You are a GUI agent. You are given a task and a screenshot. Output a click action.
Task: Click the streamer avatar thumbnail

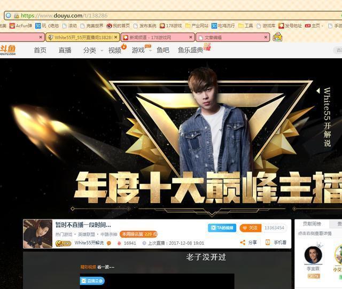tap(38, 233)
